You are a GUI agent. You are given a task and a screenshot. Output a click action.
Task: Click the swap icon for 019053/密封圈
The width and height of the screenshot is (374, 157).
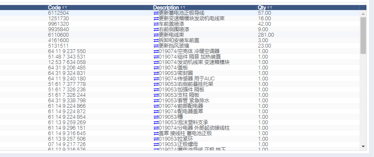[156, 73]
